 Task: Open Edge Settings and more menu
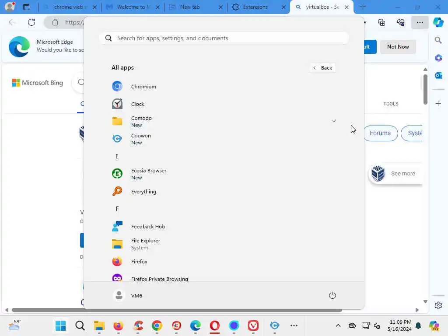[x=420, y=22]
